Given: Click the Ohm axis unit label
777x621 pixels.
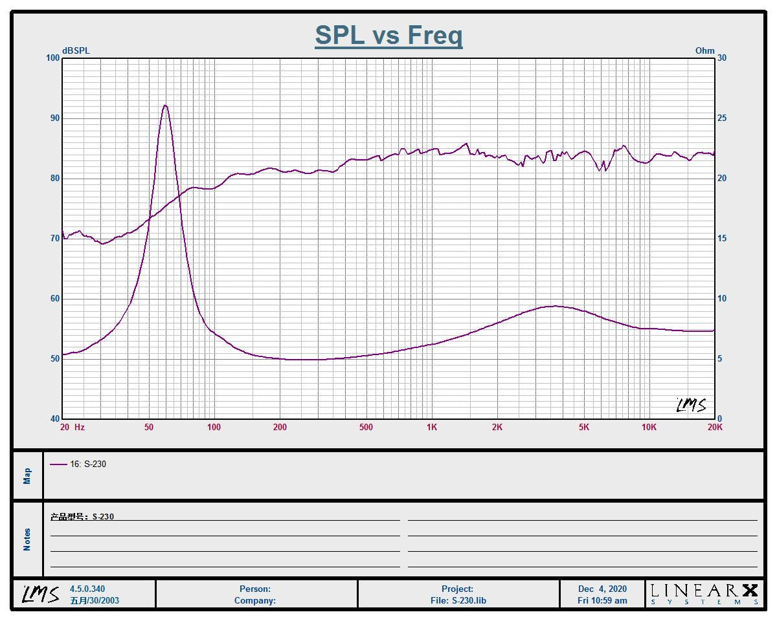Looking at the screenshot, I should pos(704,50).
